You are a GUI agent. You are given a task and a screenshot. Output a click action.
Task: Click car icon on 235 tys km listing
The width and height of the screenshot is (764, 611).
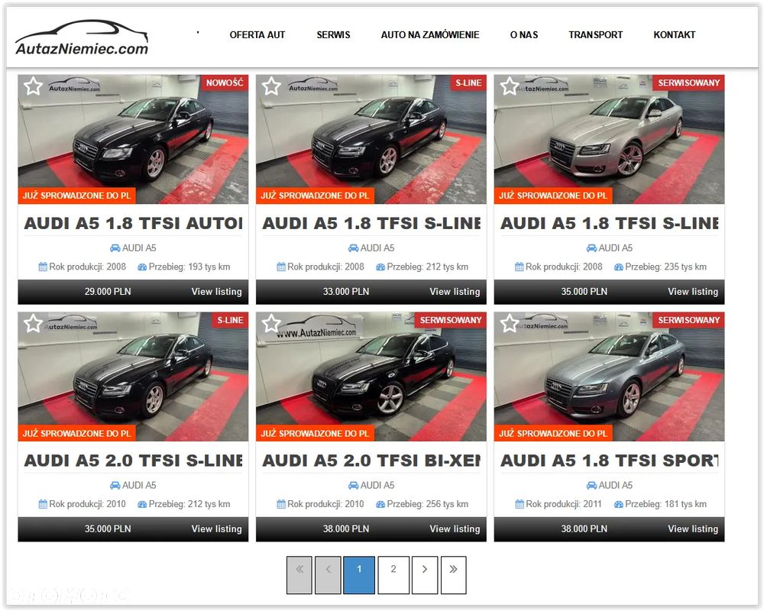click(591, 248)
